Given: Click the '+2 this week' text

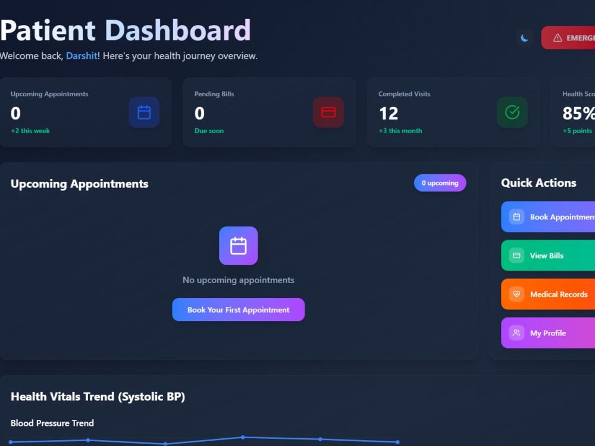Looking at the screenshot, I should click(30, 131).
